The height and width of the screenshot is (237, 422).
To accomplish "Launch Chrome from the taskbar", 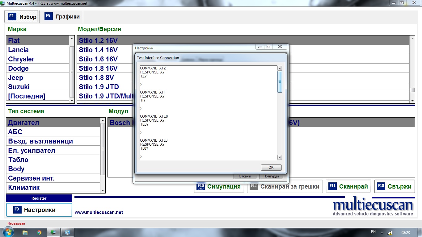I will [39, 232].
